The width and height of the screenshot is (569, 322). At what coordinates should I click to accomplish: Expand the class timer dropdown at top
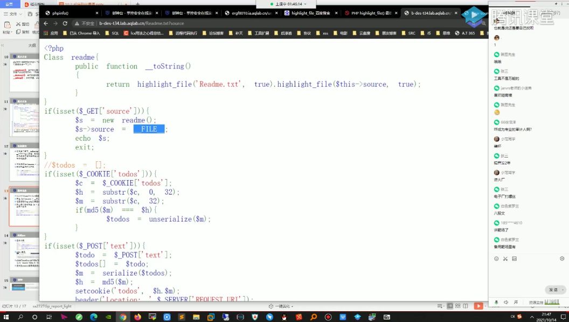click(305, 4)
